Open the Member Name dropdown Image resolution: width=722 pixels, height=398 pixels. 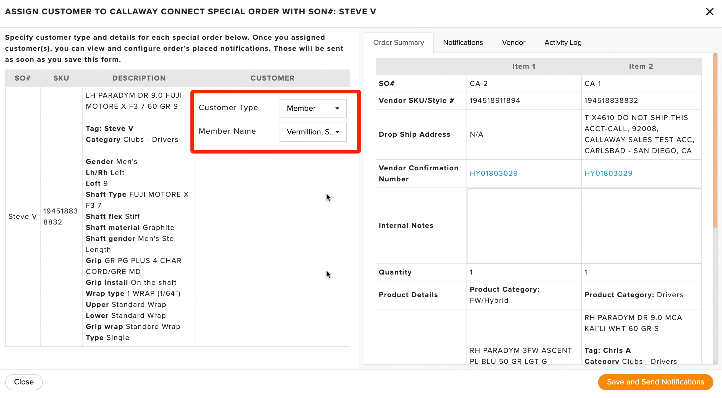tap(313, 132)
